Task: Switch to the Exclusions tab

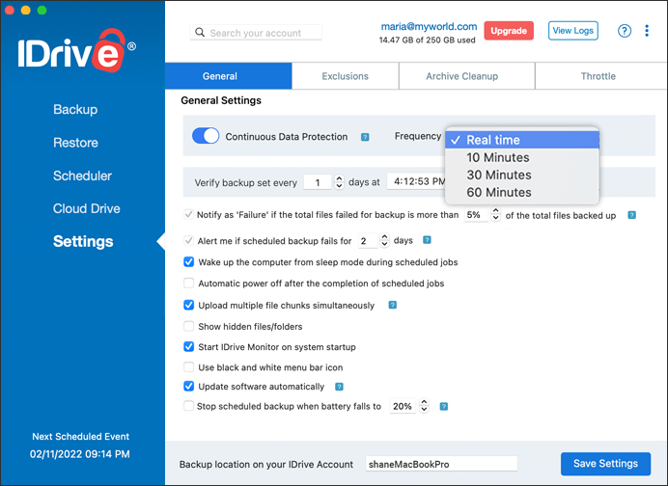Action: pos(345,76)
